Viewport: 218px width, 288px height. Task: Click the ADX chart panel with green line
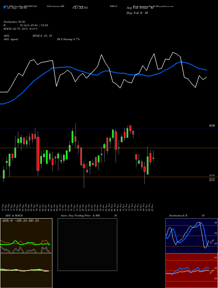pyautogui.click(x=26, y=236)
